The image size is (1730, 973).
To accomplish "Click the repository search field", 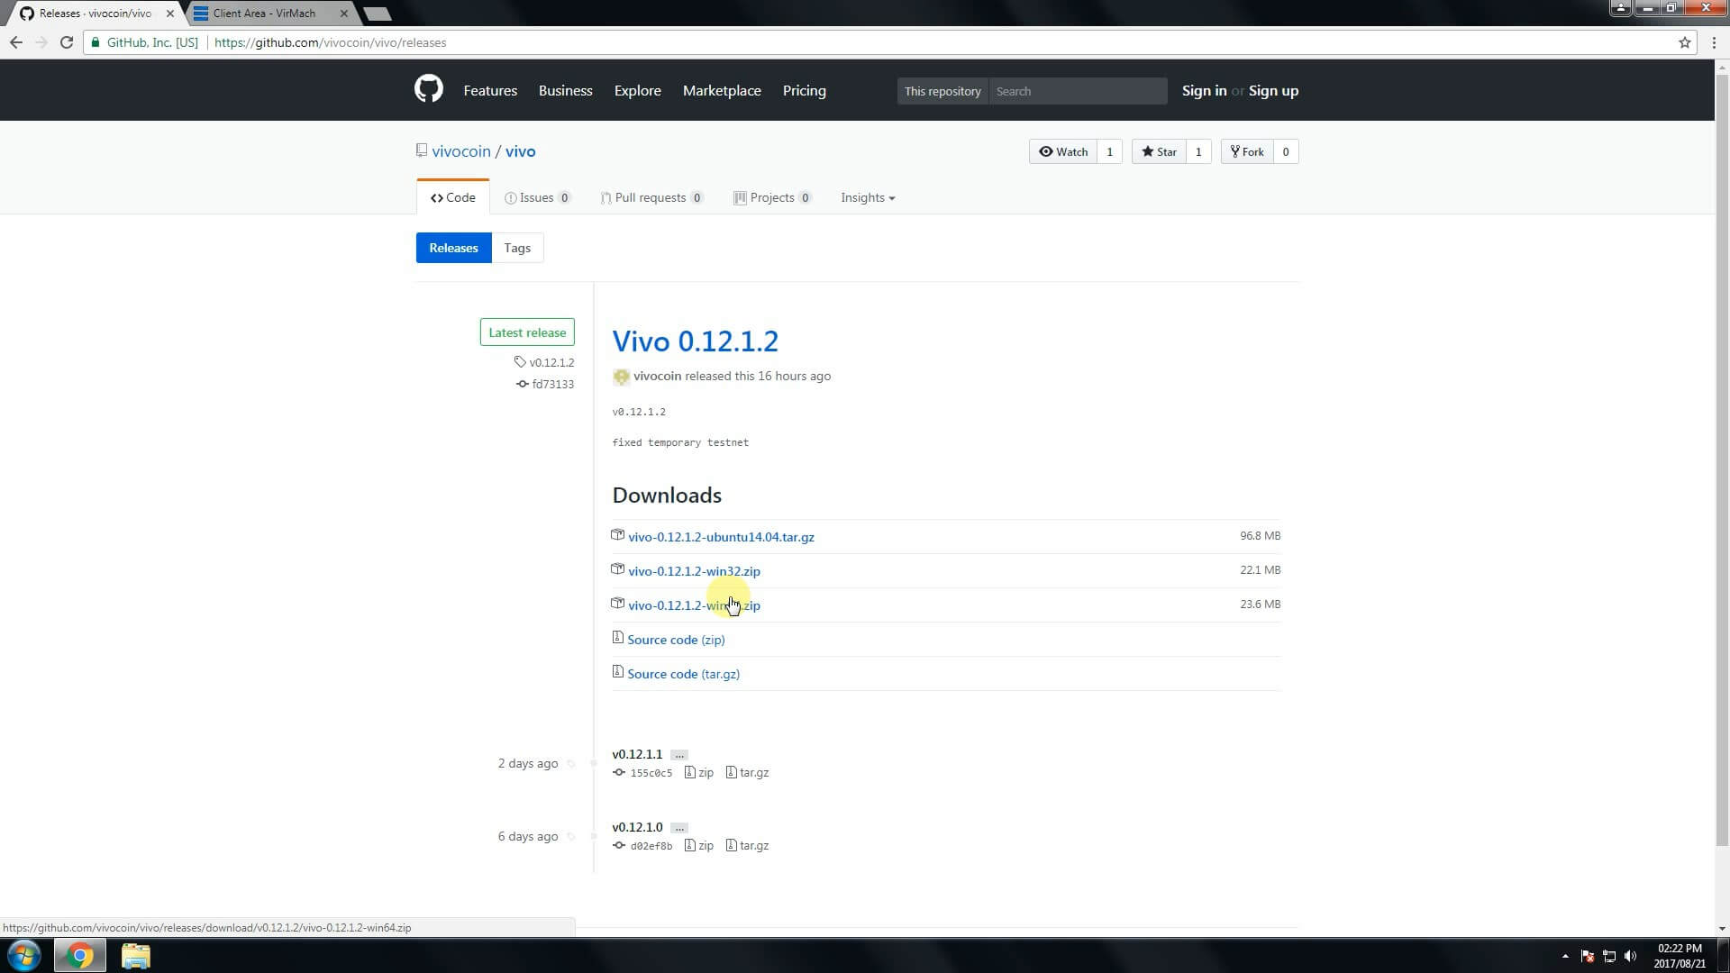I will click(1077, 91).
